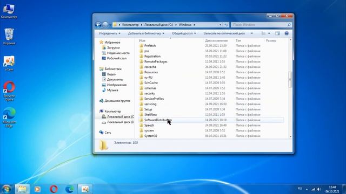The width and height of the screenshot is (346, 194).
Task: Change view with the view mode icon
Action: 263,33
